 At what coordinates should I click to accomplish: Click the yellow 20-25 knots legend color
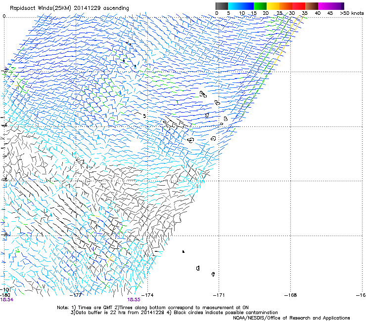click(x=273, y=6)
